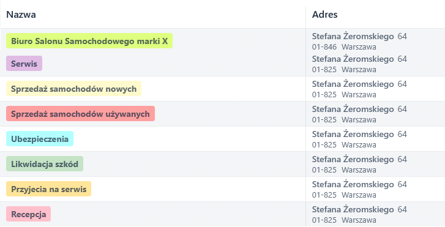Sort by the Nazwa column header
The height and width of the screenshot is (227, 445).
(21, 15)
